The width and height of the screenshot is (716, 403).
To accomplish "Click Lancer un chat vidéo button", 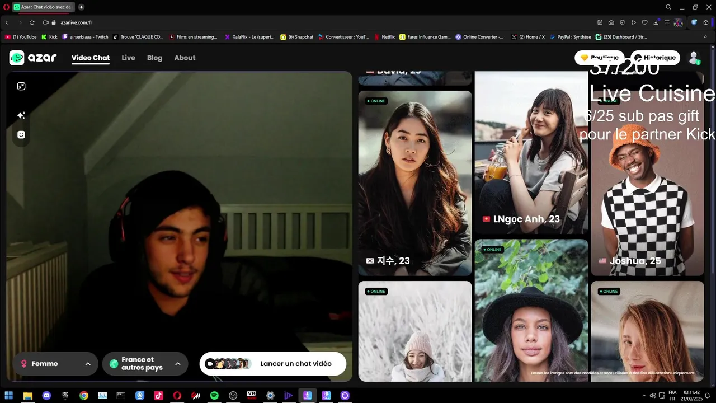I will click(x=273, y=364).
